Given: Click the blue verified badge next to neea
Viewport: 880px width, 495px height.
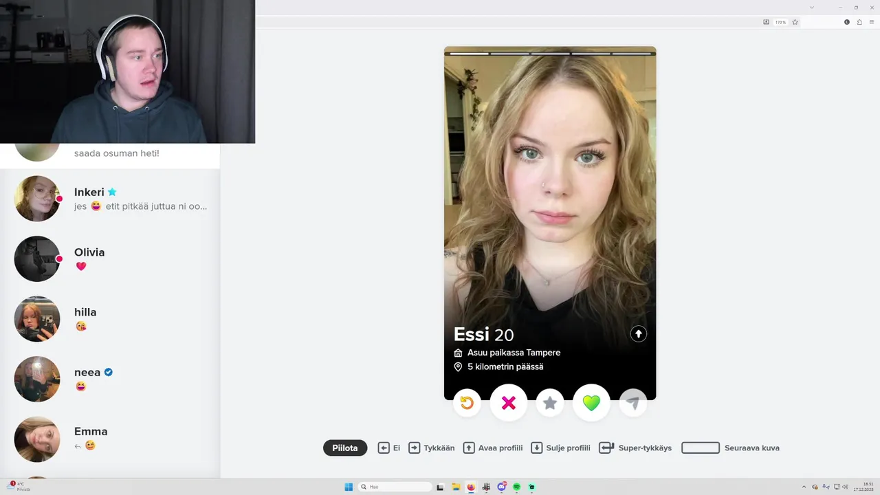Looking at the screenshot, I should pos(109,372).
